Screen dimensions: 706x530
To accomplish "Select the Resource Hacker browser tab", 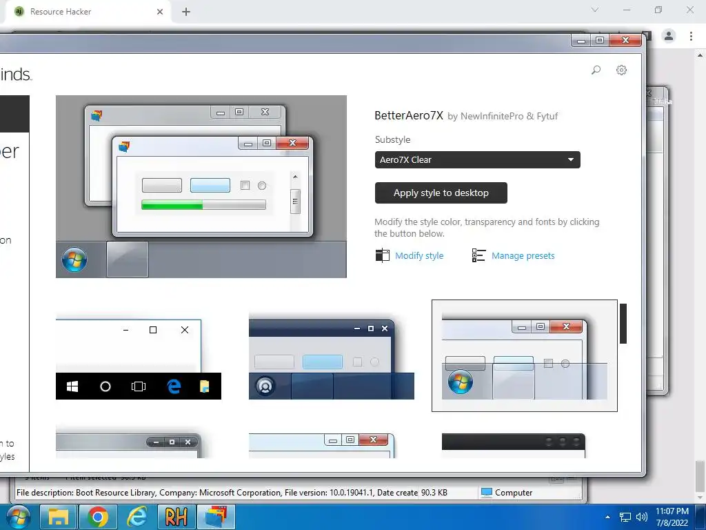I will point(88,12).
